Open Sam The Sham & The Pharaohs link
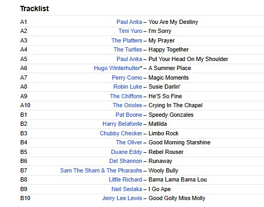Viewport: 264px width, 207px height. click(x=101, y=170)
